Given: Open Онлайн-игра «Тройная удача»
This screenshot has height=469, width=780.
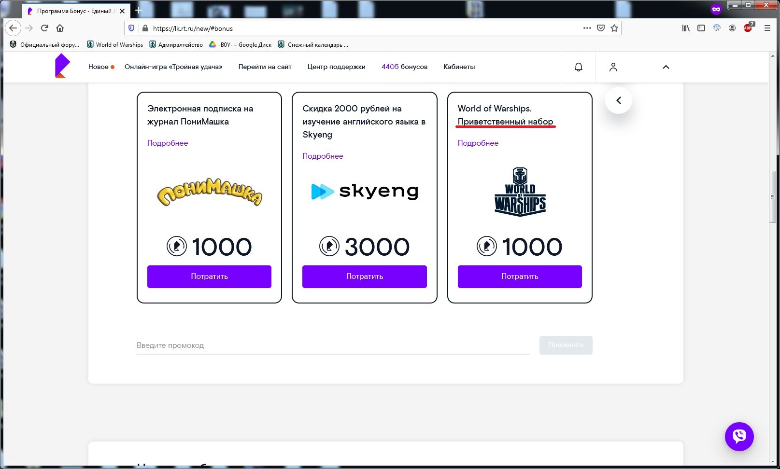Looking at the screenshot, I should pyautogui.click(x=173, y=67).
